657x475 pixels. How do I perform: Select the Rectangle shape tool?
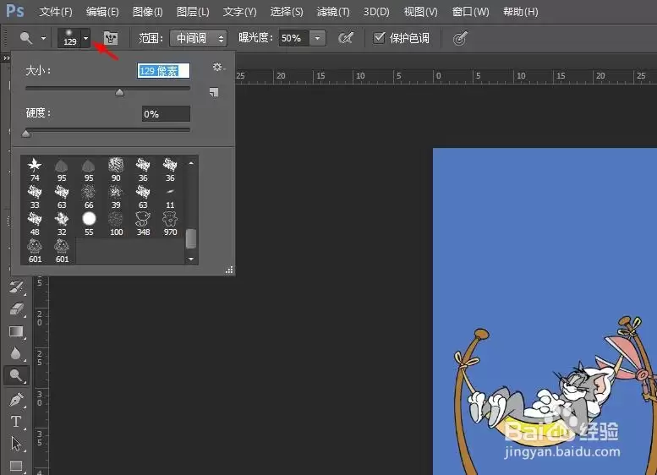tap(16, 466)
